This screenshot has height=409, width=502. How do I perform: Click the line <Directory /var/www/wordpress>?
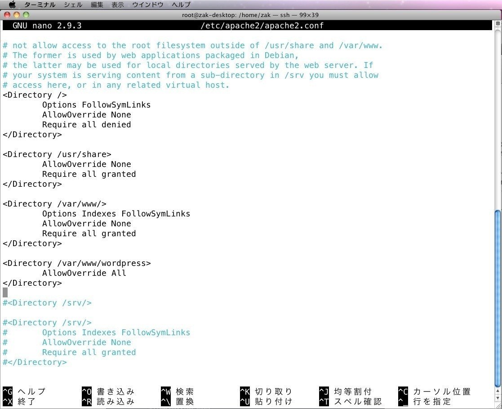coord(77,263)
